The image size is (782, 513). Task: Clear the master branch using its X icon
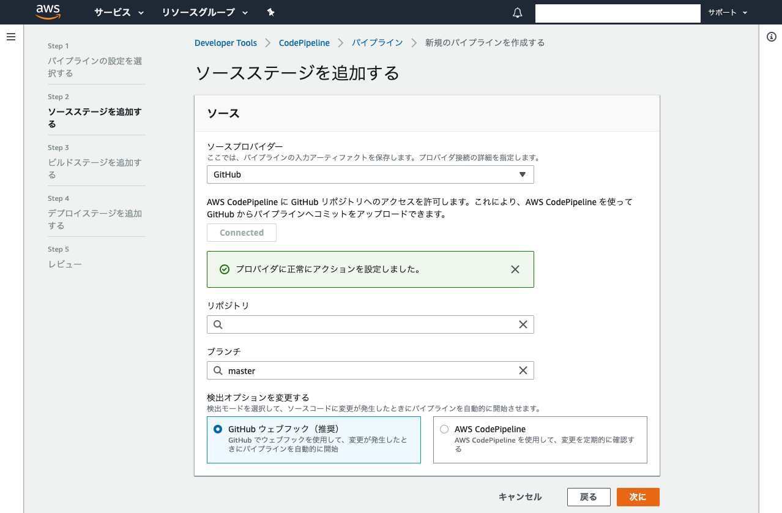(x=523, y=370)
